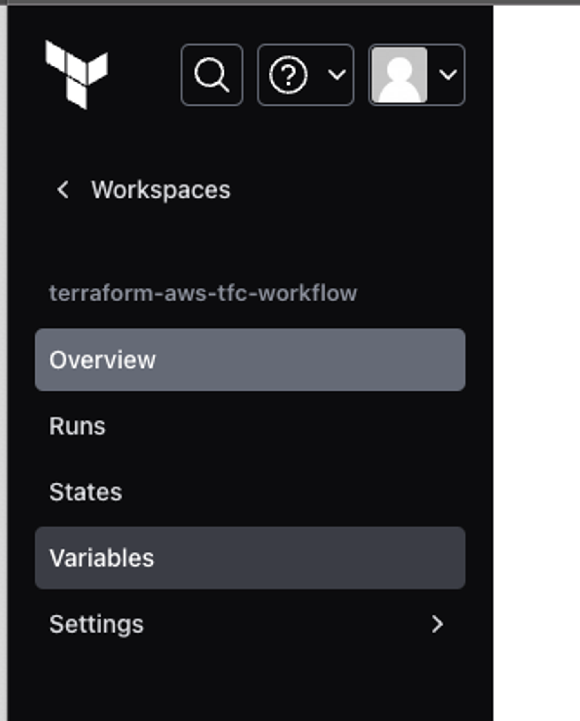Click the back arrow beside Workspaces

coord(63,190)
